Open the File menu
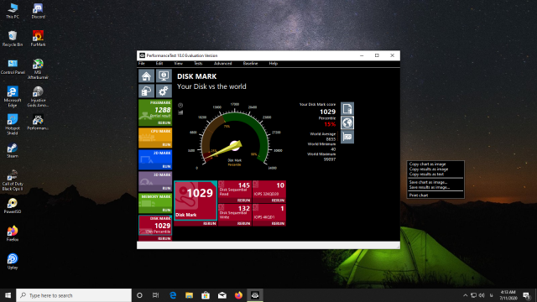The height and width of the screenshot is (302, 537). point(142,64)
